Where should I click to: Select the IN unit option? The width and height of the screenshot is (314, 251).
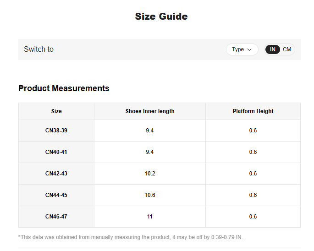click(273, 49)
